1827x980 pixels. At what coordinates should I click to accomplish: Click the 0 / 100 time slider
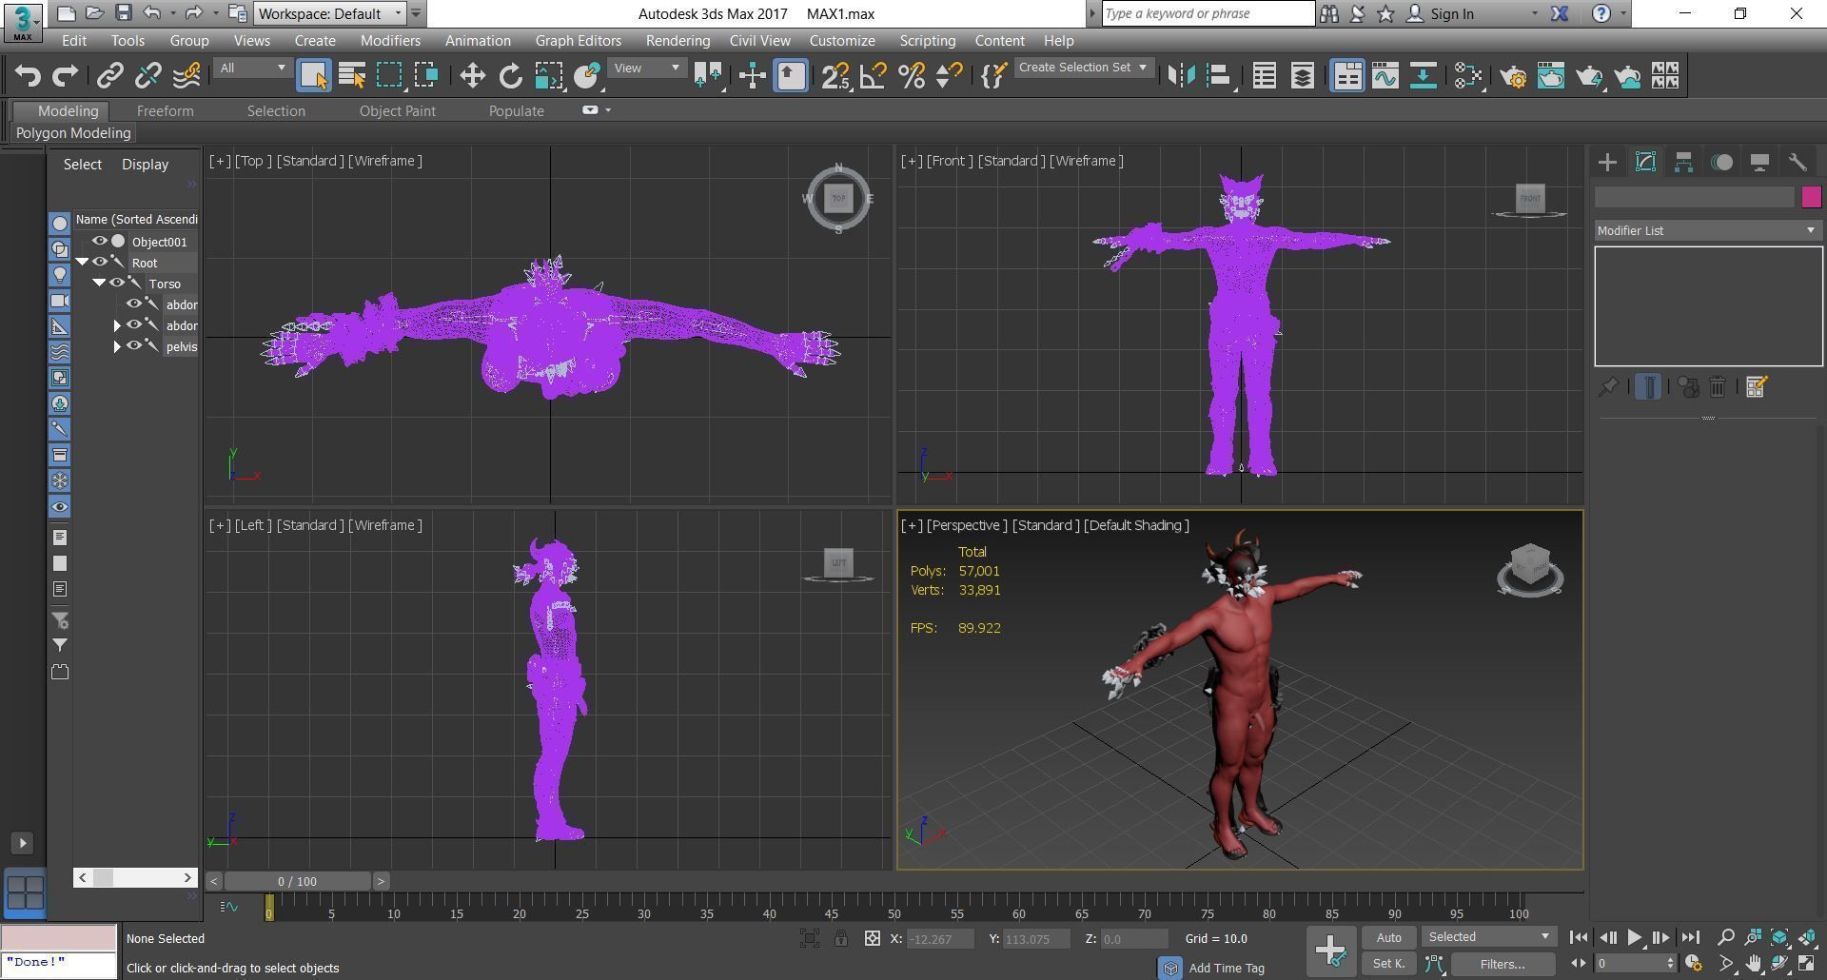tap(298, 881)
